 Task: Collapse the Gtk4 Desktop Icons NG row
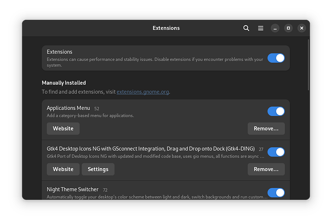144,153
